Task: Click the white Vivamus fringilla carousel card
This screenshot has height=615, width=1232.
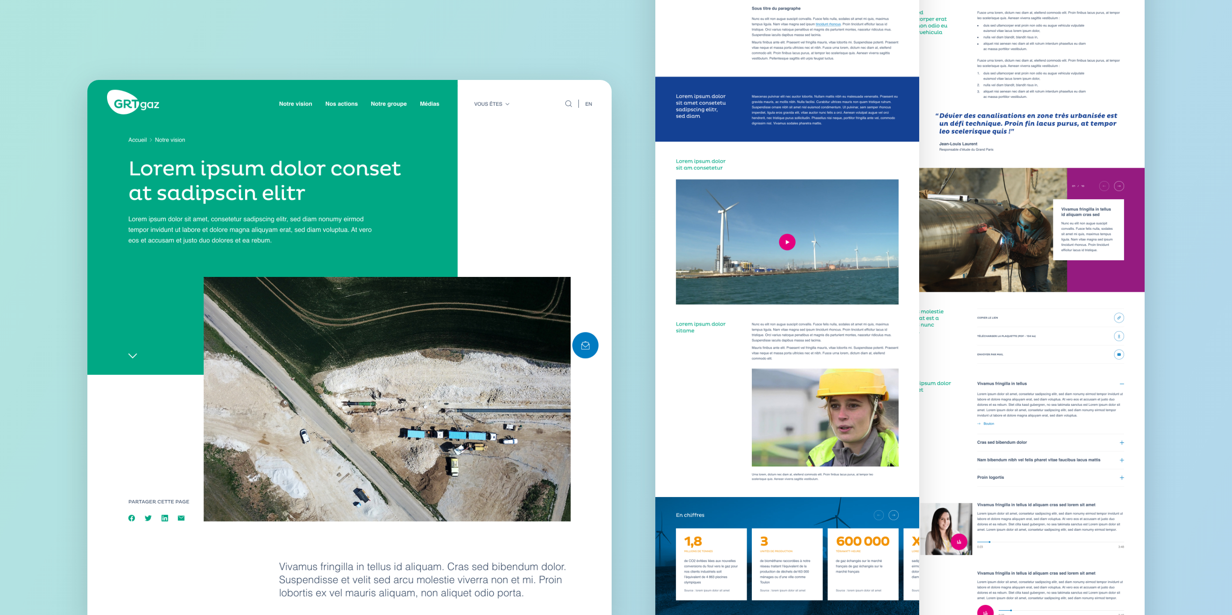Action: (x=1088, y=230)
